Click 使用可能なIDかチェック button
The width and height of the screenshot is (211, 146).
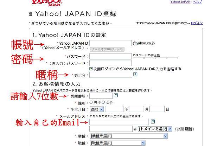pyautogui.click(x=107, y=49)
